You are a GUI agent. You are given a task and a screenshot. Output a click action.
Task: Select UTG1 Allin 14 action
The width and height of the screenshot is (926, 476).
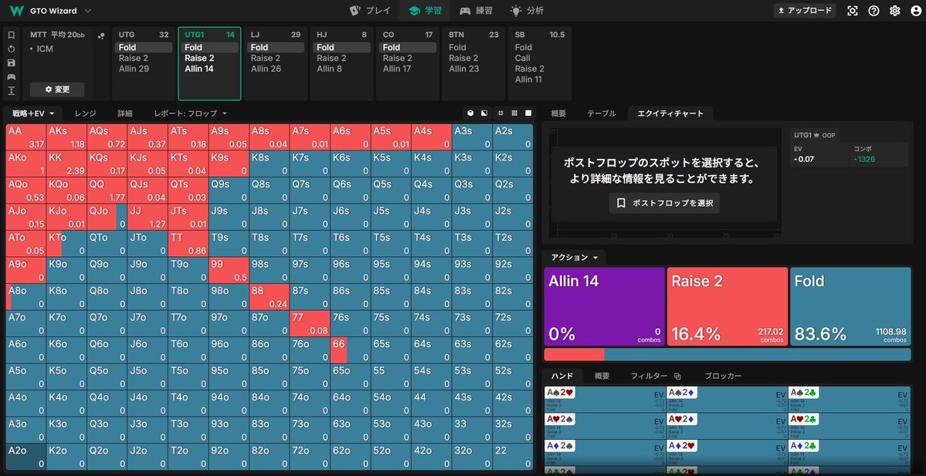click(x=209, y=69)
